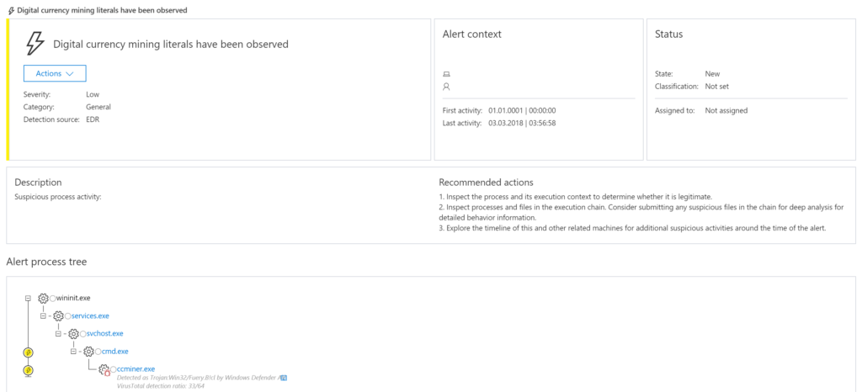Click the gear icon beside svchost.exe
The width and height of the screenshot is (862, 392).
(74, 333)
